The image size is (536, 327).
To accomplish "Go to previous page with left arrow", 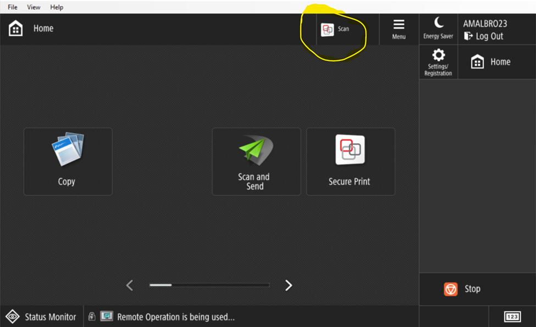I will [130, 285].
